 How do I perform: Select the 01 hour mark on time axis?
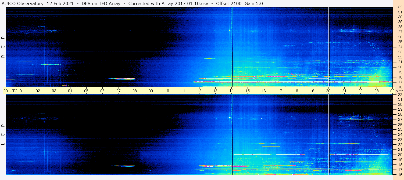(x=22, y=91)
